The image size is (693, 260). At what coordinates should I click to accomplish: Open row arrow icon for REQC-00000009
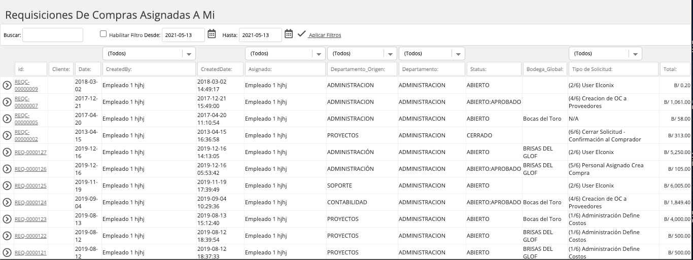(7, 85)
